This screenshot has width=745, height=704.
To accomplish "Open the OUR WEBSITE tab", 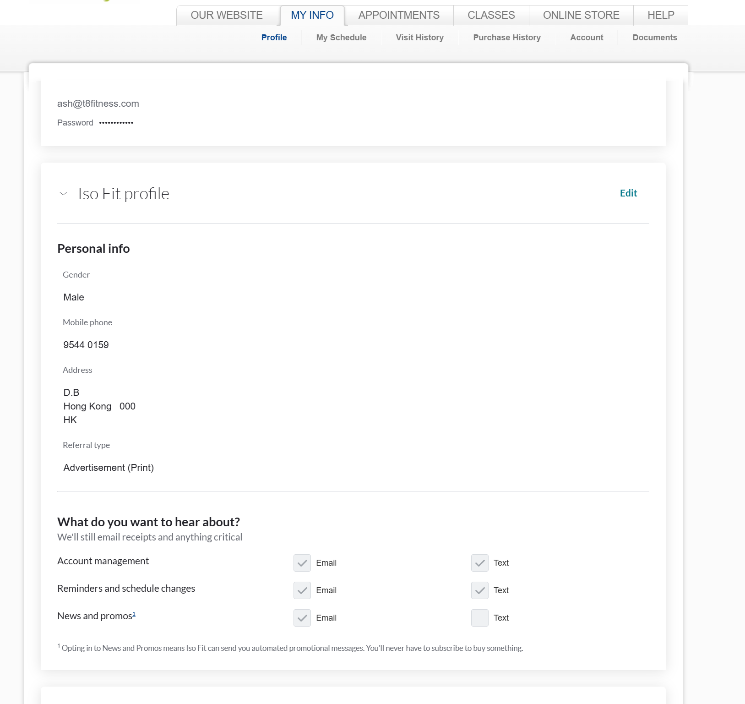I will pyautogui.click(x=227, y=15).
